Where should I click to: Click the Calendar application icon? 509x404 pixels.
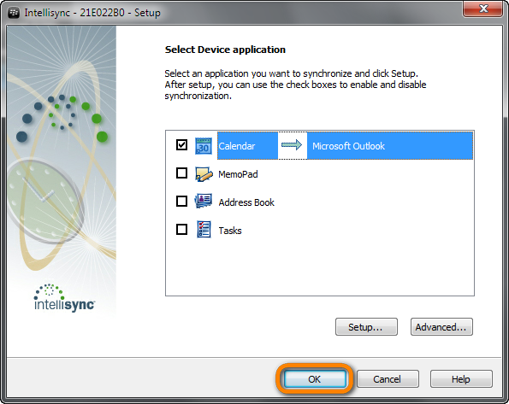[x=204, y=145]
